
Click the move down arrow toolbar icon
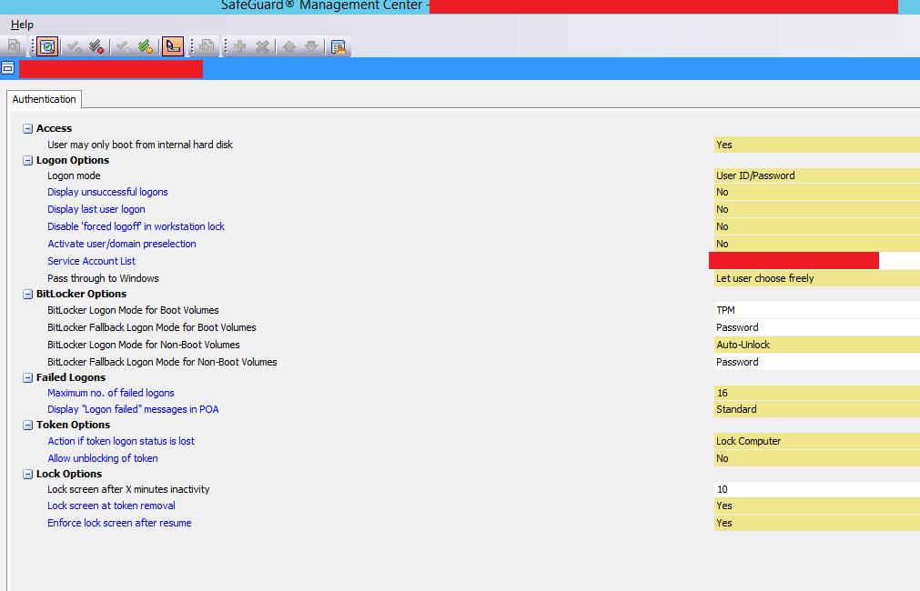tap(311, 46)
